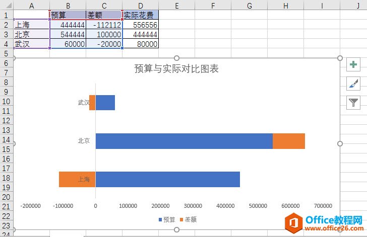Click the select-all corner of the sheet

coord(6,5)
